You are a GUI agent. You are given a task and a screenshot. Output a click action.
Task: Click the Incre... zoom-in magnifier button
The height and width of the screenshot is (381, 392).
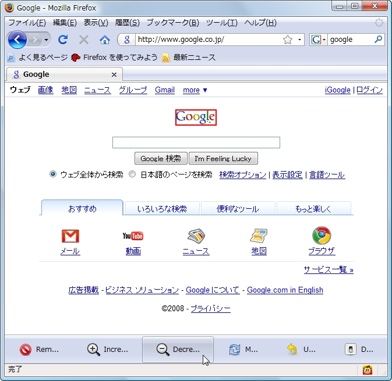coord(108,350)
